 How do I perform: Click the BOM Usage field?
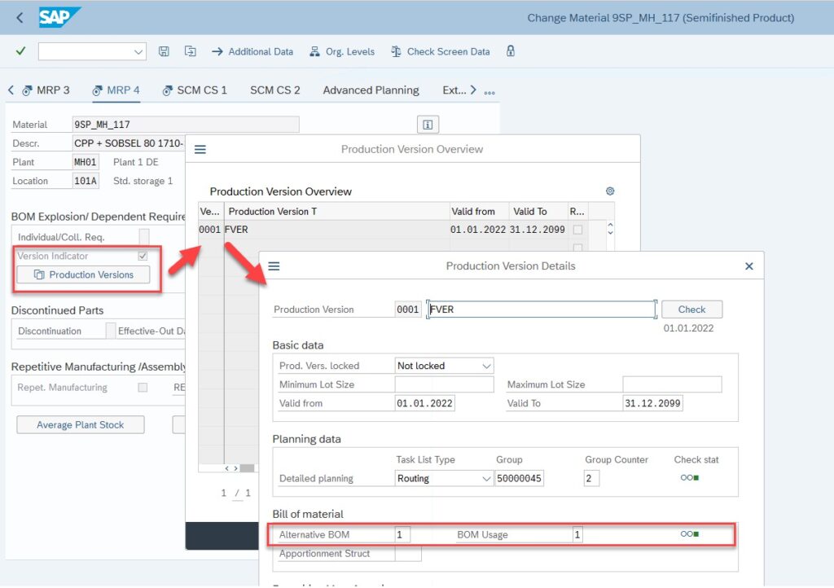(577, 534)
